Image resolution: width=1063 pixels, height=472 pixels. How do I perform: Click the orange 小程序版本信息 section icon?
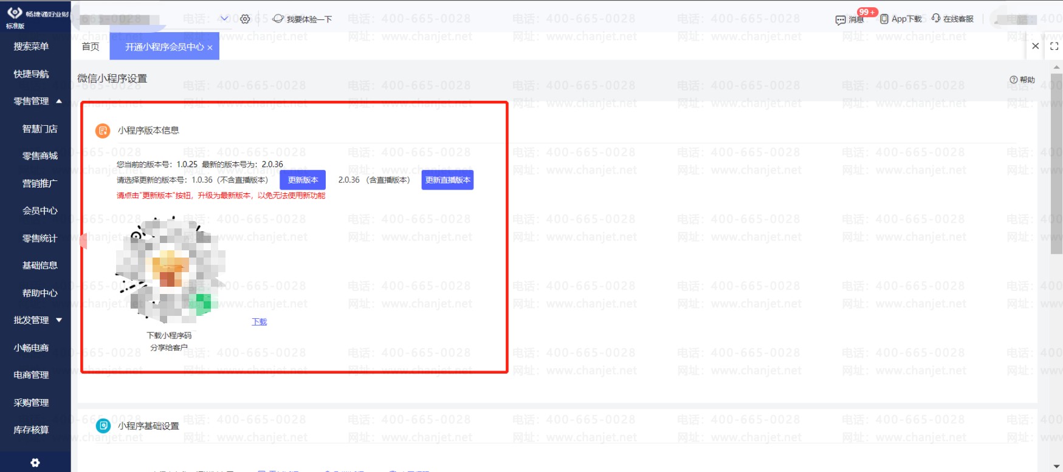point(103,130)
